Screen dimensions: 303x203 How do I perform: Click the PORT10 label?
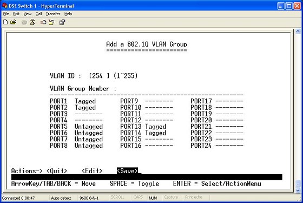[131, 108]
